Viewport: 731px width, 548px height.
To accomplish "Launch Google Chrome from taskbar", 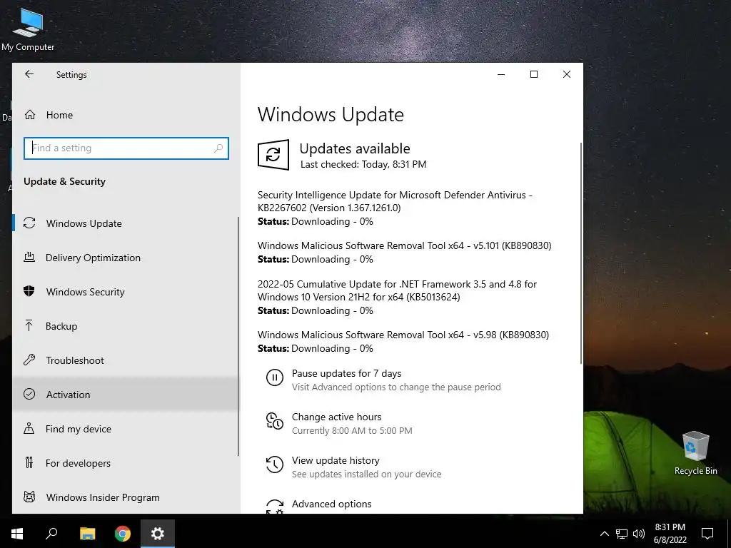I will click(123, 534).
